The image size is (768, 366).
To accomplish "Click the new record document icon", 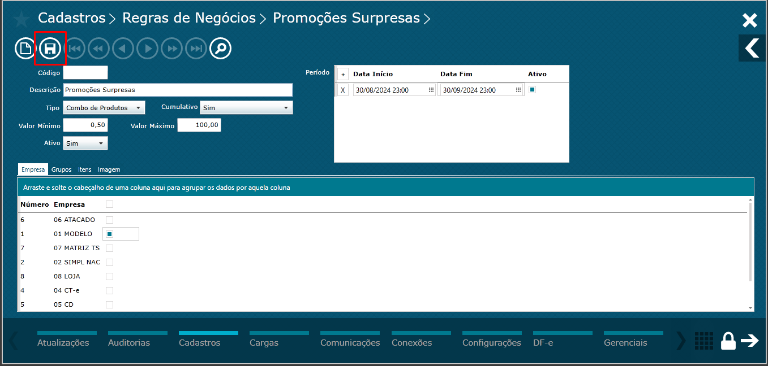I will tap(25, 49).
